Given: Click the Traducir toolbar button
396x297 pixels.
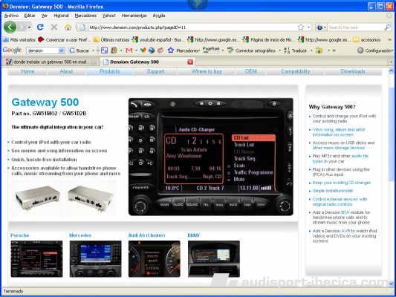Looking at the screenshot, I should click(x=295, y=50).
